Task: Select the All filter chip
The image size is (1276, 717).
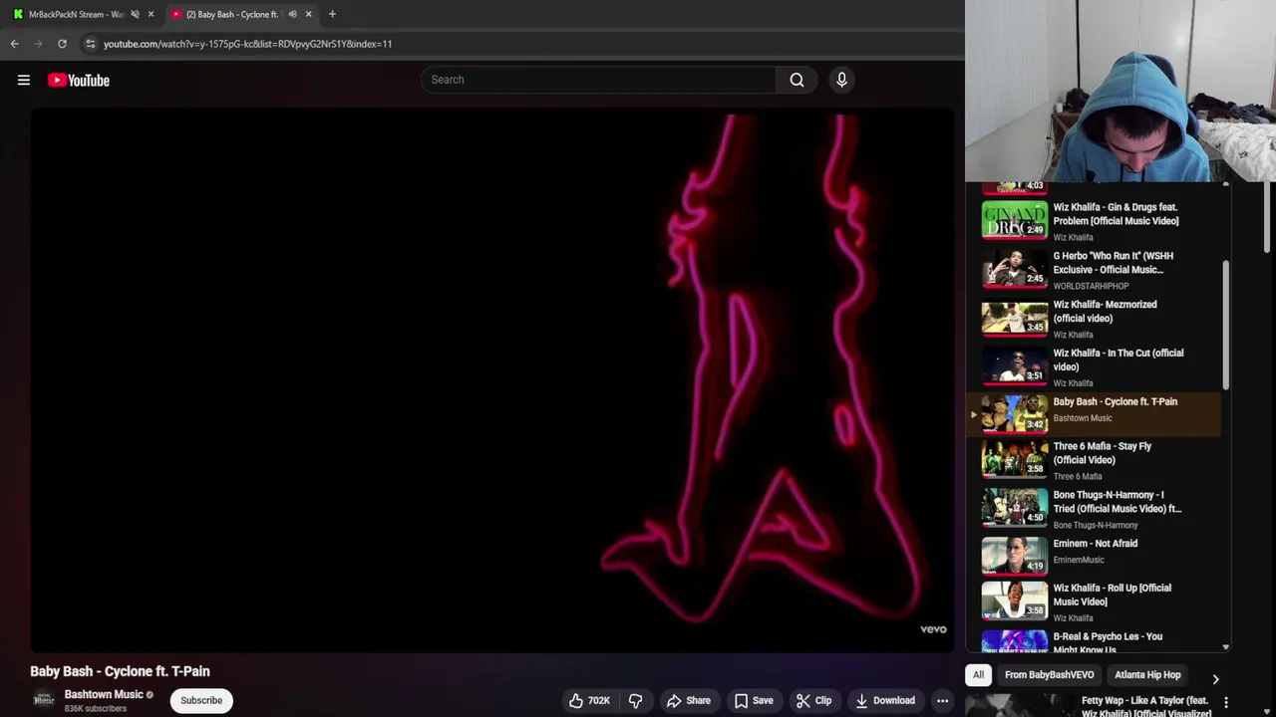Action: tap(978, 675)
